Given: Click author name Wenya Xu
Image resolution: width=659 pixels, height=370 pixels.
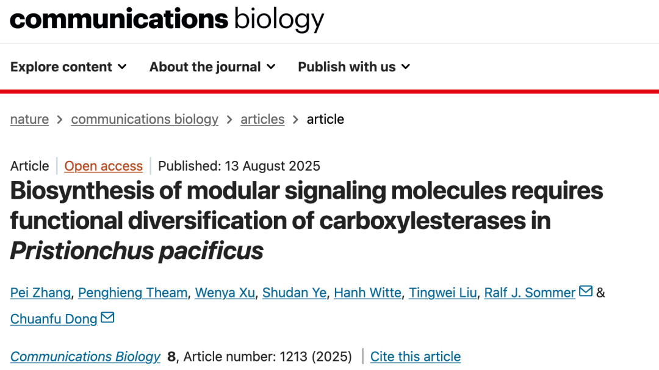Looking at the screenshot, I should pos(225,293).
